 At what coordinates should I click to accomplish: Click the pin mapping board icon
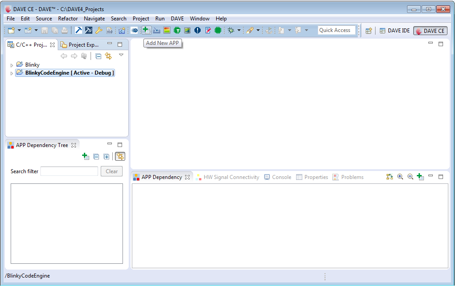click(x=187, y=30)
